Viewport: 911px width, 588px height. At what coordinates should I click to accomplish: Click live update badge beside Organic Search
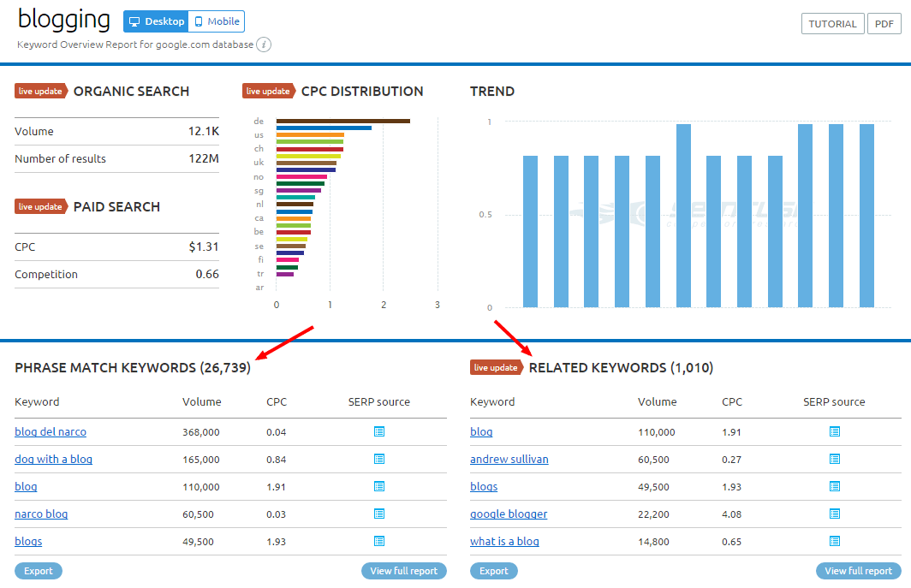coord(41,92)
